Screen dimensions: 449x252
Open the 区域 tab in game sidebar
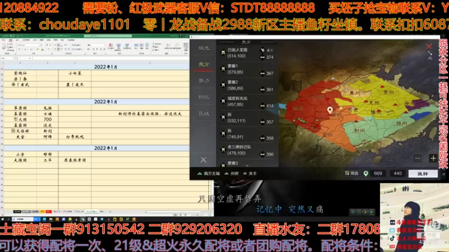(x=204, y=114)
